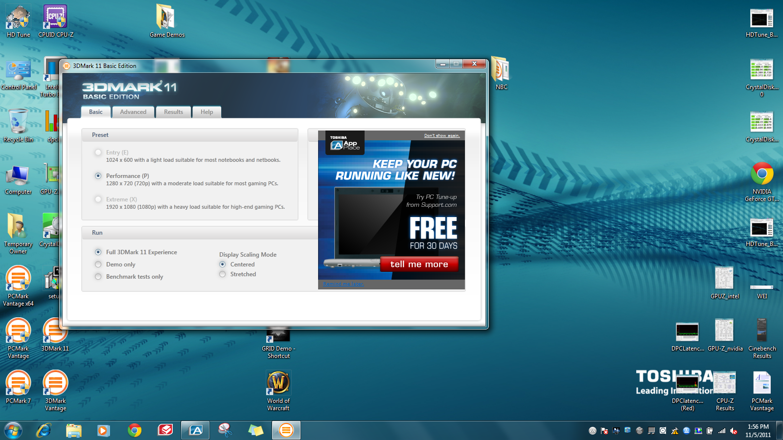Open HD Tune desktop icon

coord(18,21)
